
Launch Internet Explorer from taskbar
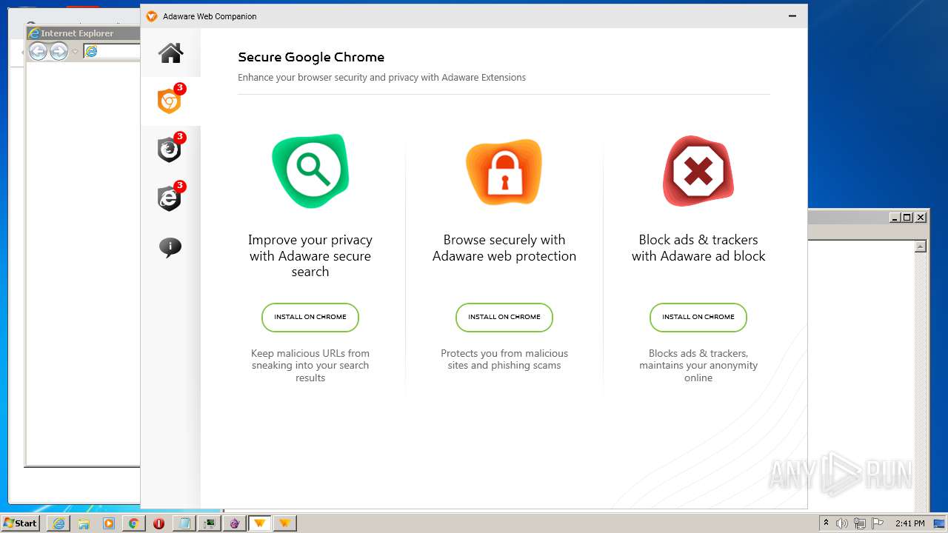point(59,523)
